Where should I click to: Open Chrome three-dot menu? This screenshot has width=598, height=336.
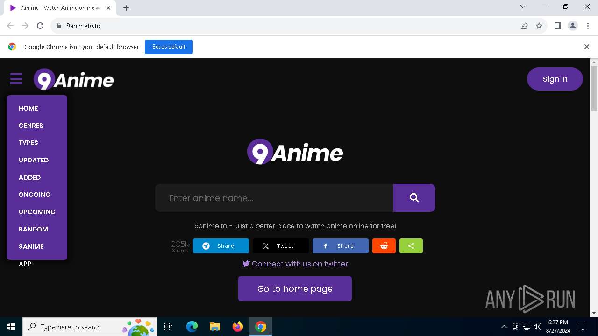587,26
